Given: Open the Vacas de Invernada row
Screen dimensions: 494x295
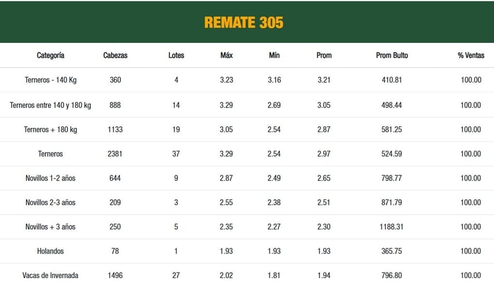Looking at the screenshot, I should click(x=247, y=276).
